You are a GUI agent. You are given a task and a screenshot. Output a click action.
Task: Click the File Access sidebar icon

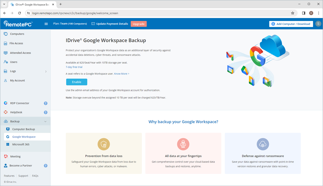point(6,43)
